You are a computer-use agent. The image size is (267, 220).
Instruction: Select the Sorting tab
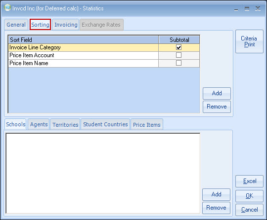coord(41,25)
